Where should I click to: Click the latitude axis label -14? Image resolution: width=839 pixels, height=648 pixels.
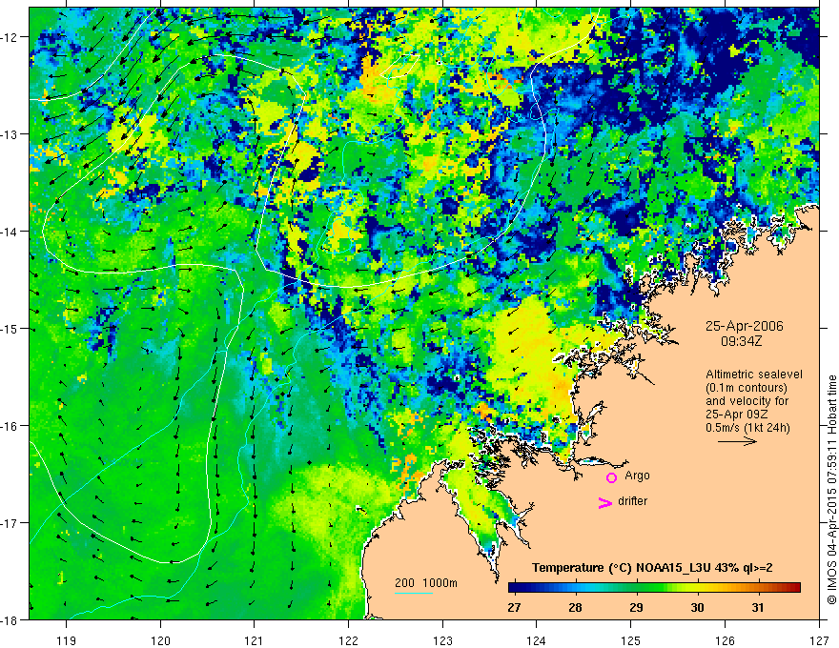point(10,231)
